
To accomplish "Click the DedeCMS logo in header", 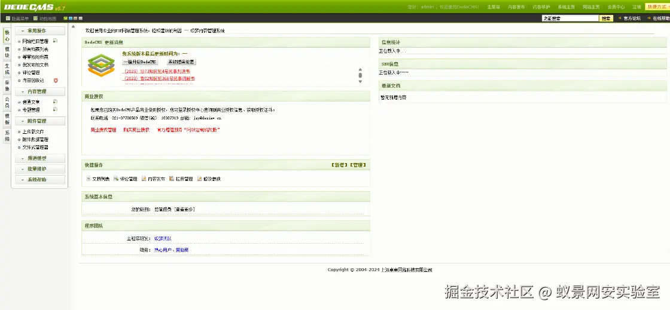I will click(x=35, y=7).
